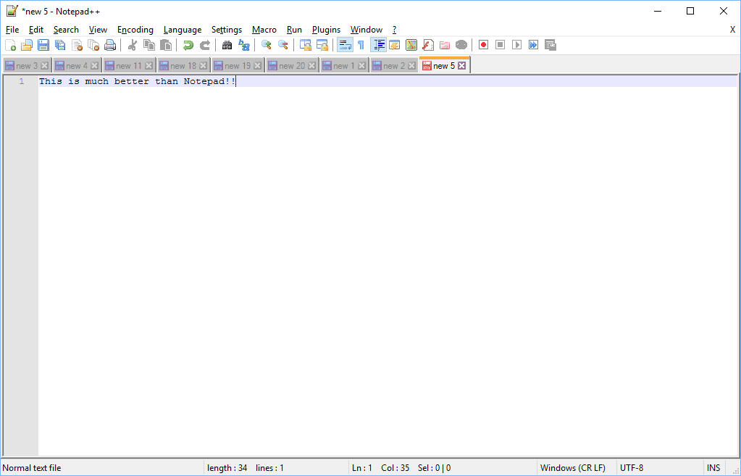
Task: Open the Settings menu
Action: click(227, 30)
